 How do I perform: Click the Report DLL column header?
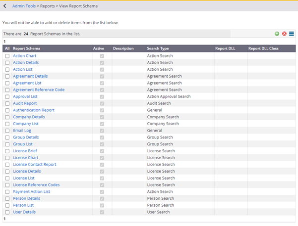(225, 48)
